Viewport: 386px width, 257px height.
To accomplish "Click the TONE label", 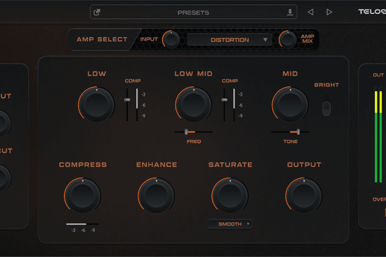I will [290, 141].
